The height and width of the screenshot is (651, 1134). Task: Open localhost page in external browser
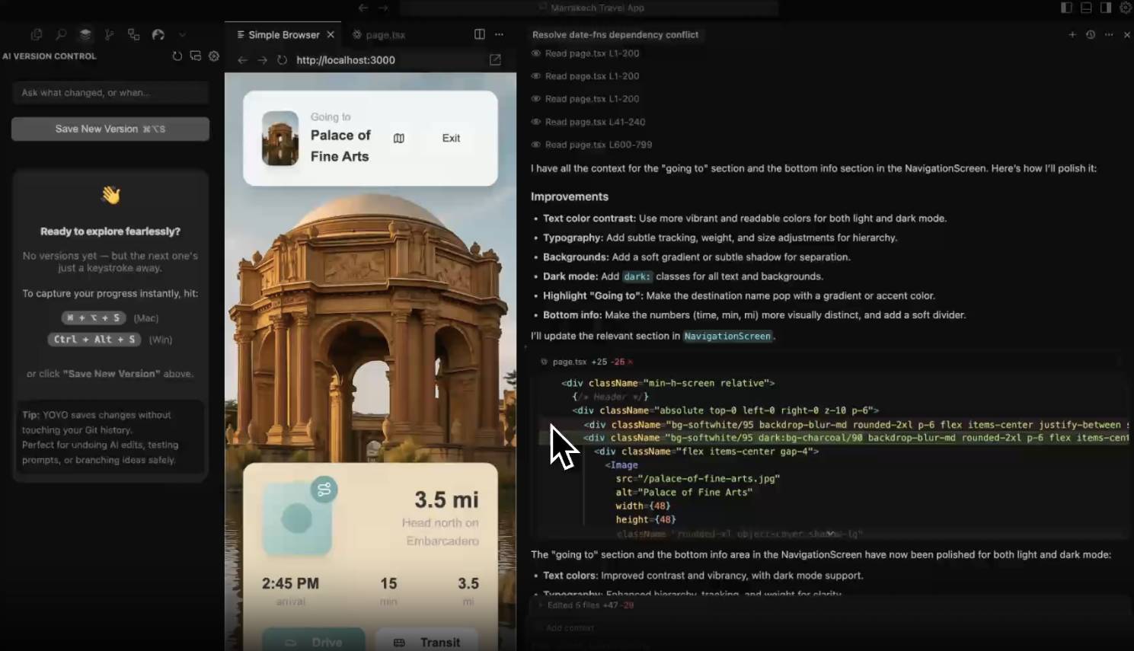(x=494, y=59)
